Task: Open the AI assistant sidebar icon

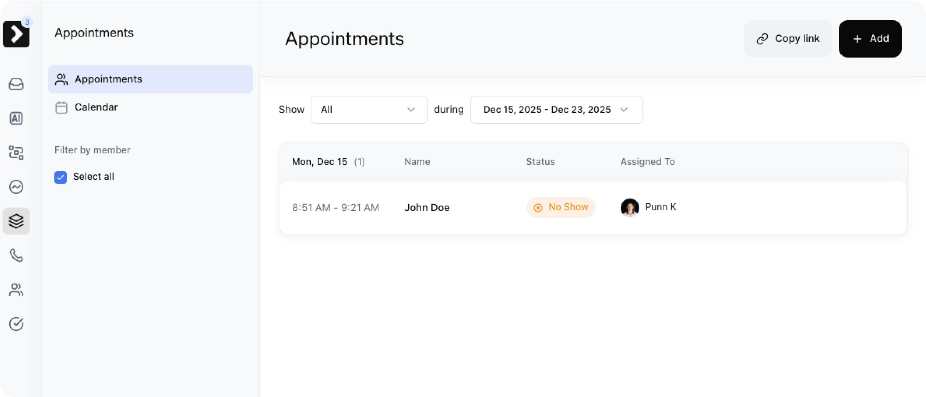Action: [x=16, y=118]
